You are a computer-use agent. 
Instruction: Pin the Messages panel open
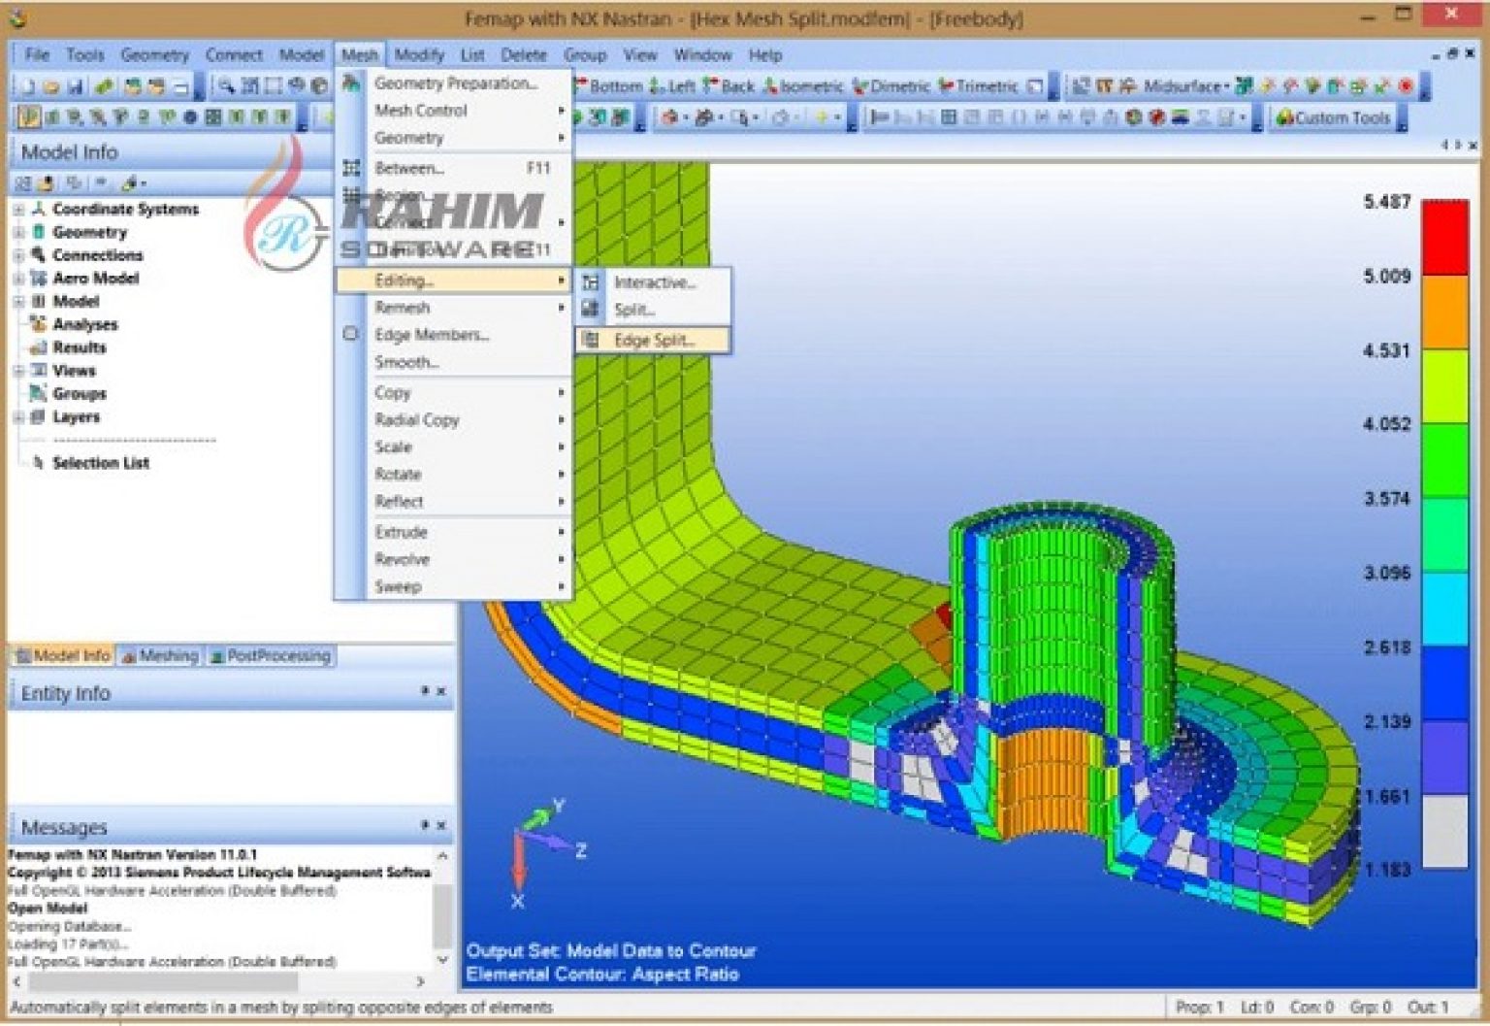point(425,826)
